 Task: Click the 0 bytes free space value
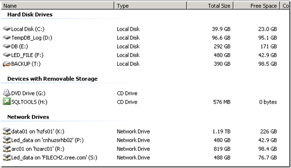tap(268, 102)
